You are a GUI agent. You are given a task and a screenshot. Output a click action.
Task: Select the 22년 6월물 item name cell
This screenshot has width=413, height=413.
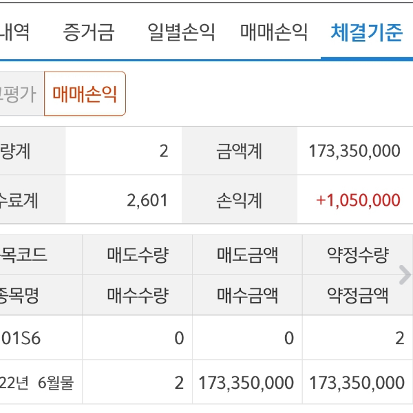pos(38,382)
